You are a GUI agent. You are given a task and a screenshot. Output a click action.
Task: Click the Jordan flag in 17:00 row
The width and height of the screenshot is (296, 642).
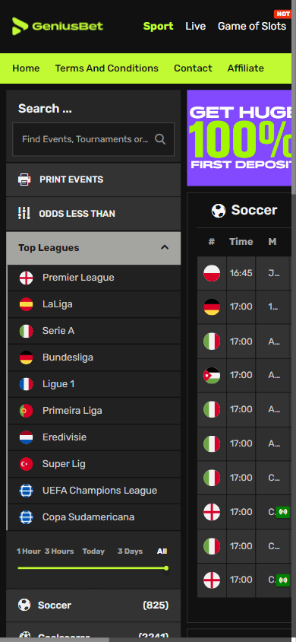(x=212, y=375)
